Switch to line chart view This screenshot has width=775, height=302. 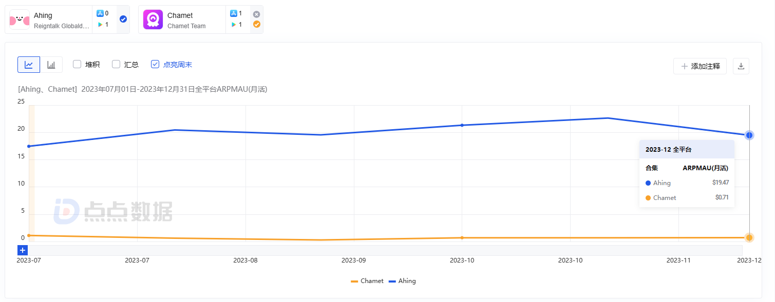tap(29, 65)
